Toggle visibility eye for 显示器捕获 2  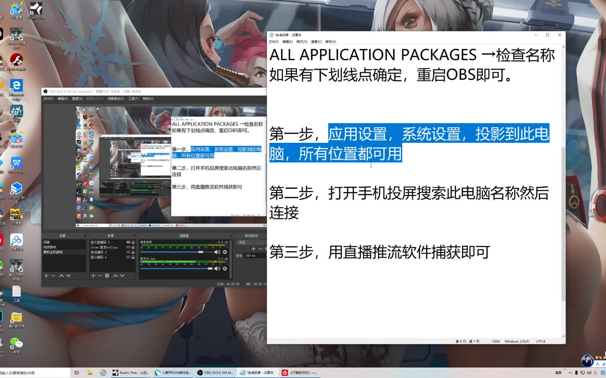click(x=128, y=242)
